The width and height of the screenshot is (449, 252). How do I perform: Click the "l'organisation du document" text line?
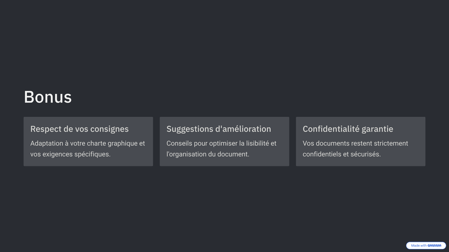tap(208, 154)
